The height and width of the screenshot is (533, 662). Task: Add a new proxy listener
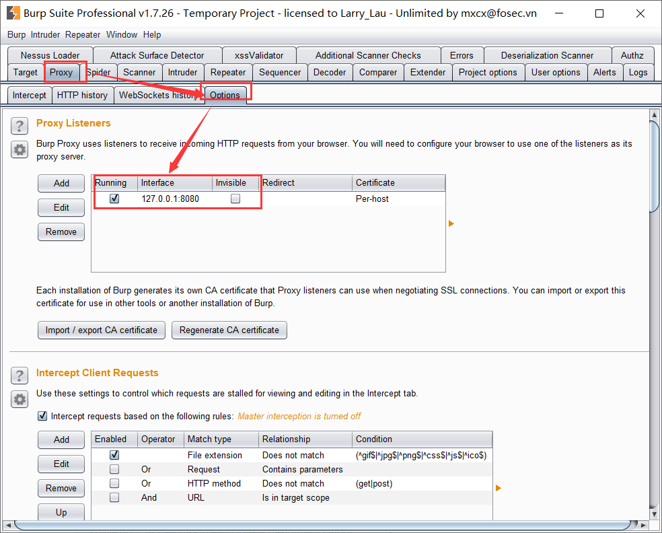(x=61, y=183)
